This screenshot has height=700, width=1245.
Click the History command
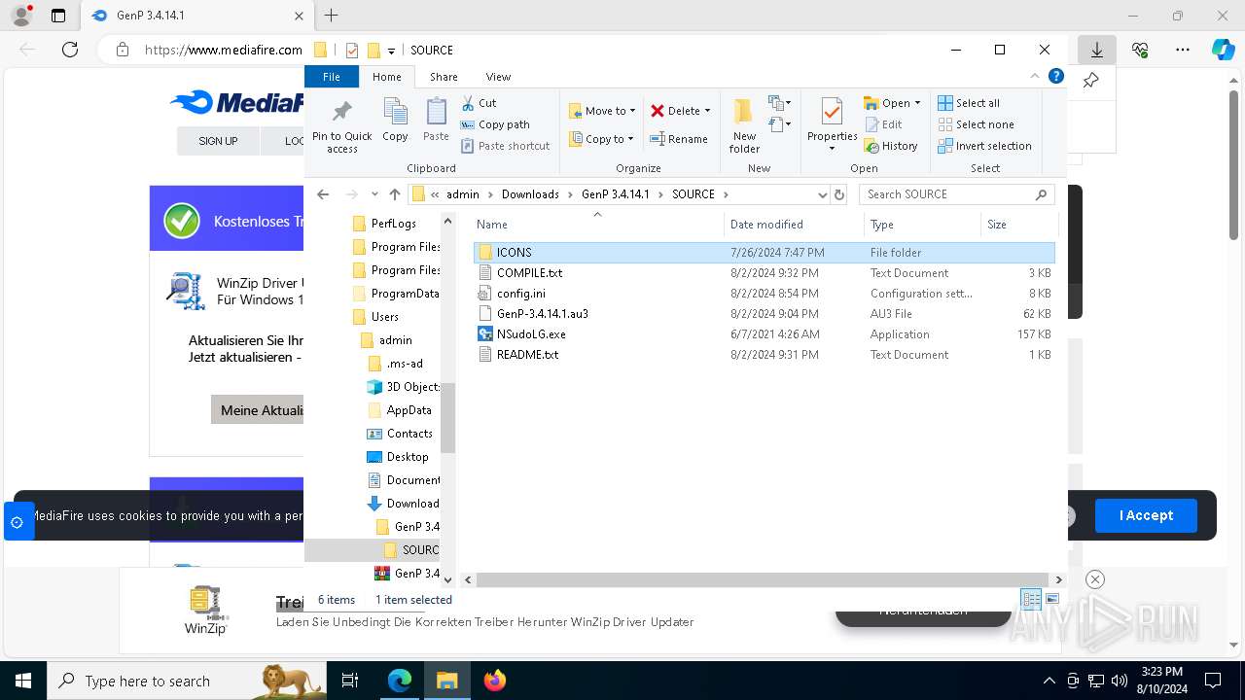pos(890,146)
